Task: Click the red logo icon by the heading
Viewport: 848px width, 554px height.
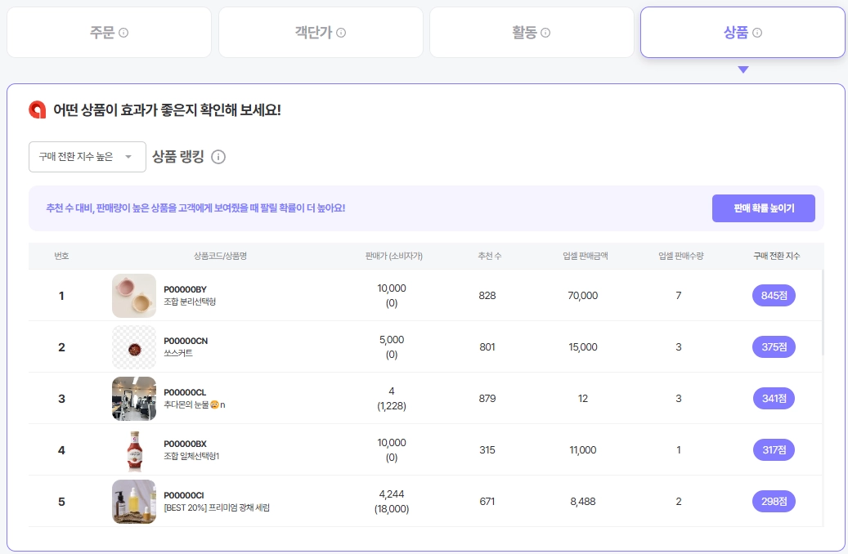Action: tap(38, 109)
